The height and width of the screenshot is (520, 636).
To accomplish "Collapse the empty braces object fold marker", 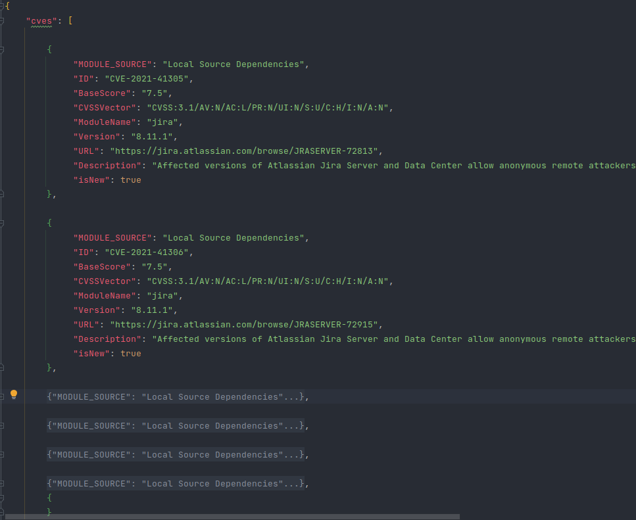I will [x=1, y=498].
